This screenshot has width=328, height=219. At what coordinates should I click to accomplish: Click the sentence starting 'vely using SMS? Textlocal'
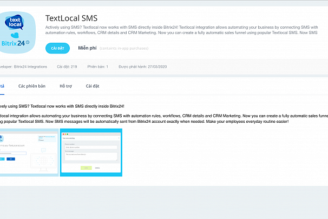pos(62,106)
